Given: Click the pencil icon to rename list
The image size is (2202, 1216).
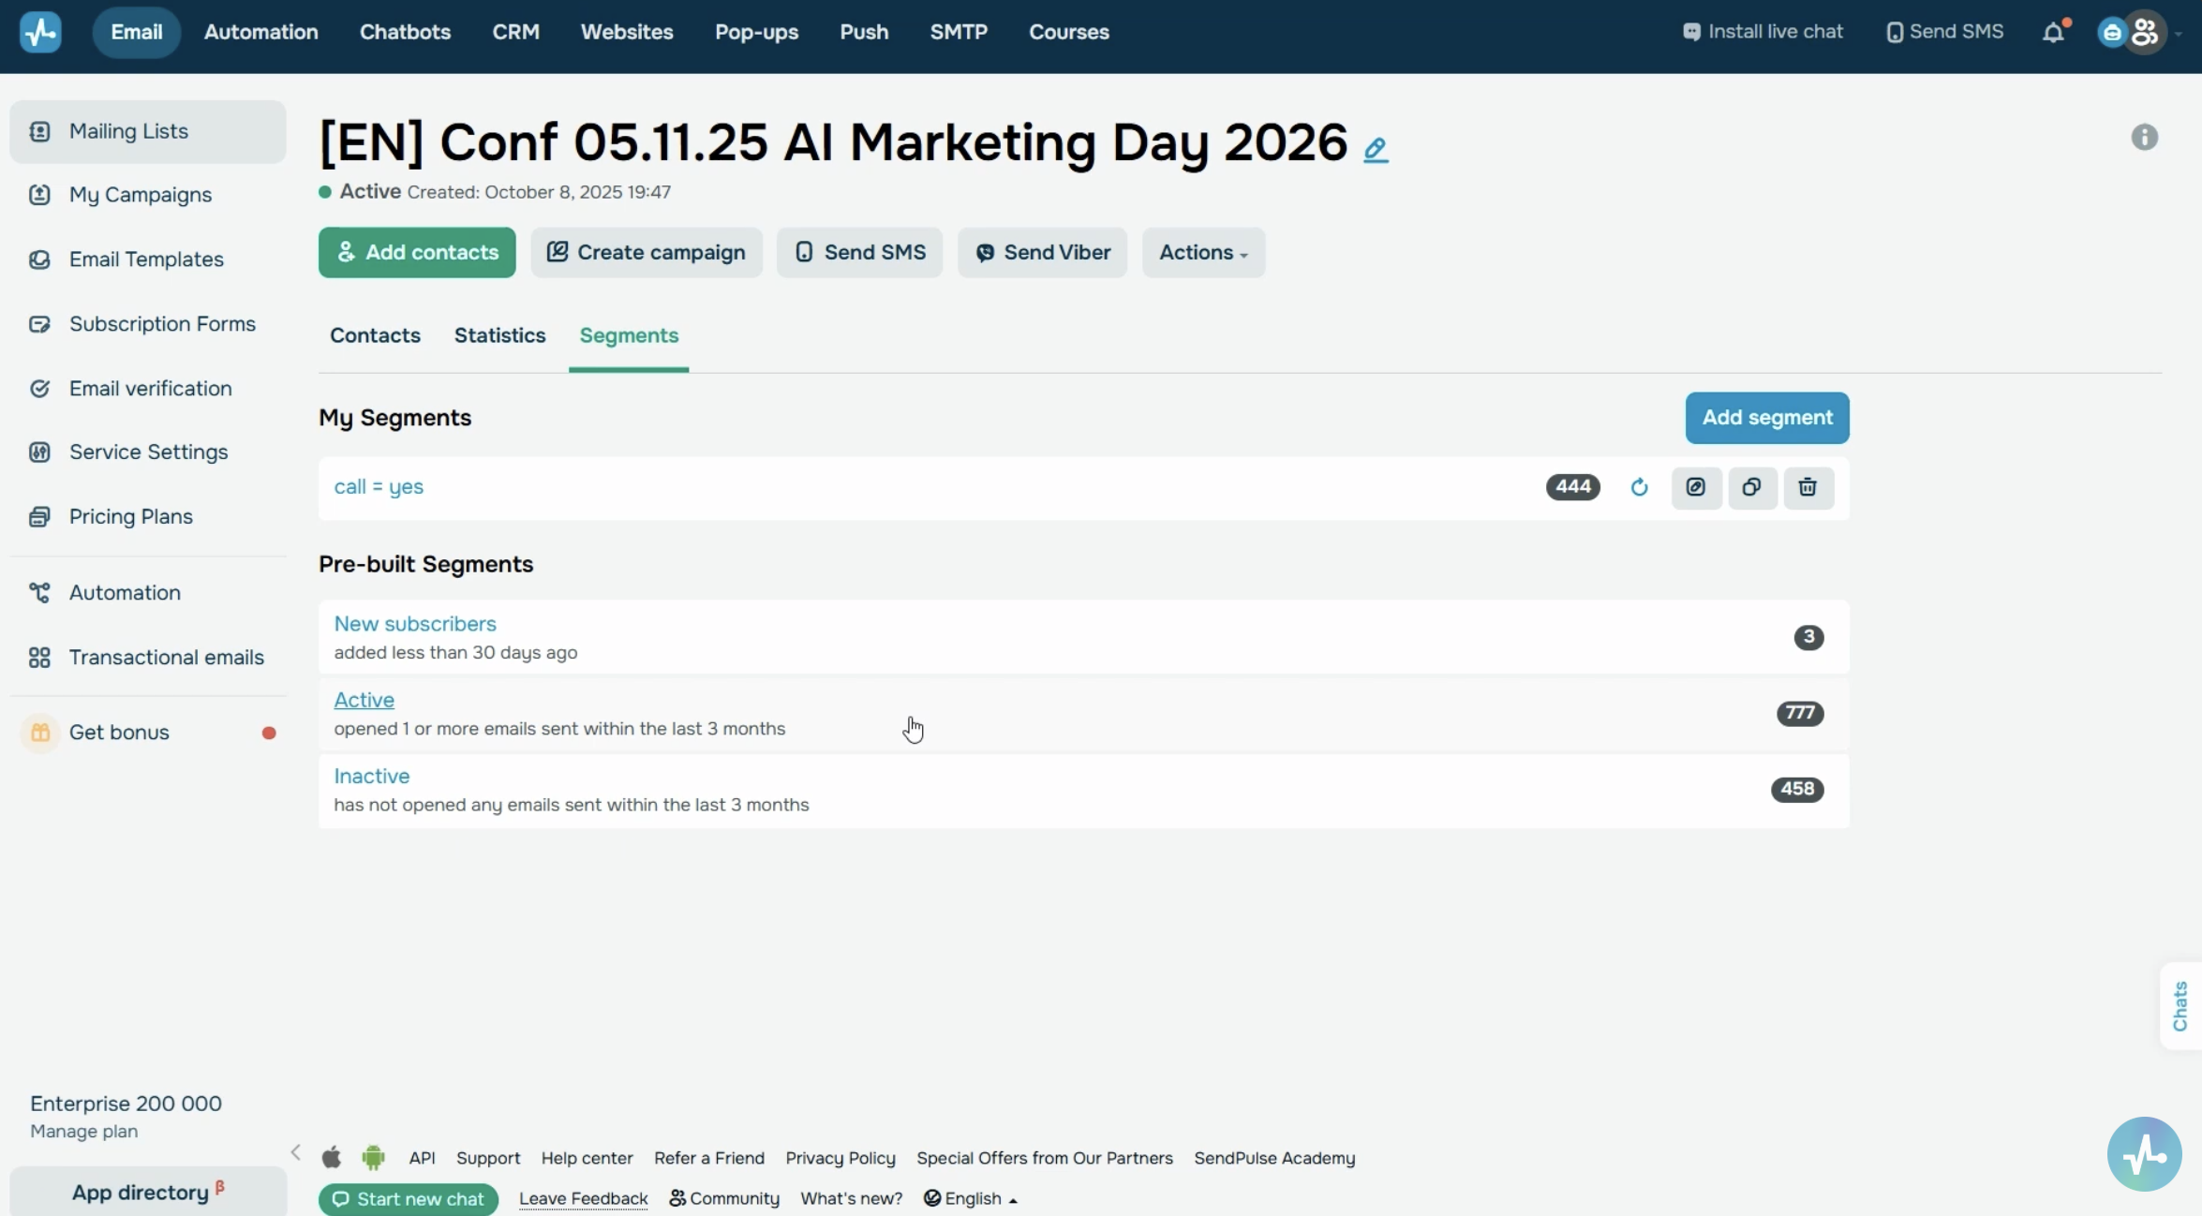Looking at the screenshot, I should tap(1376, 149).
